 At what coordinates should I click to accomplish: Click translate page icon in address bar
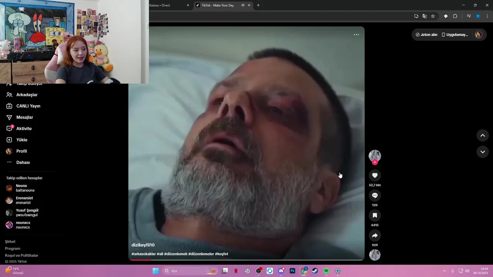[424, 16]
